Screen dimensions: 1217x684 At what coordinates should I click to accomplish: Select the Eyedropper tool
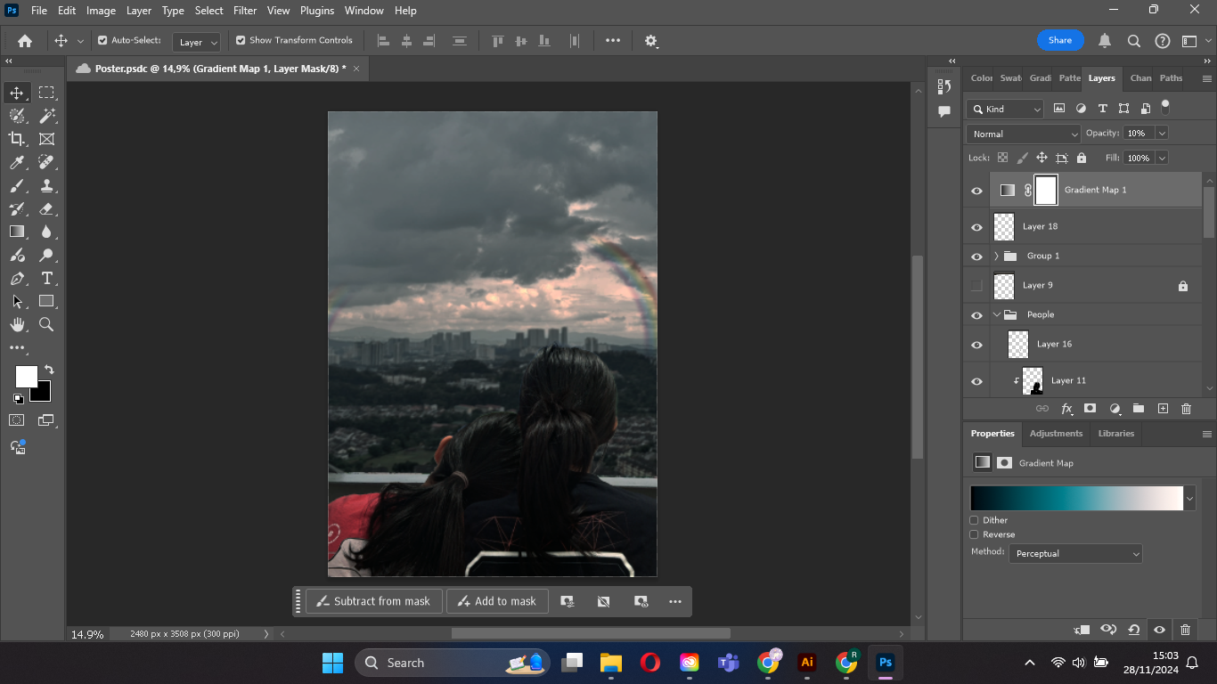tap(17, 162)
